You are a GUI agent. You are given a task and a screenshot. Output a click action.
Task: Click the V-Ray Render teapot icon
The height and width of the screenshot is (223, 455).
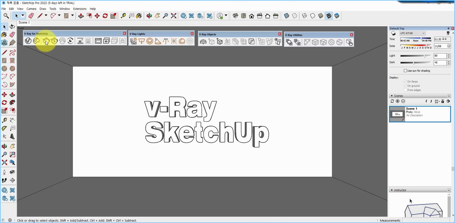(x=46, y=41)
